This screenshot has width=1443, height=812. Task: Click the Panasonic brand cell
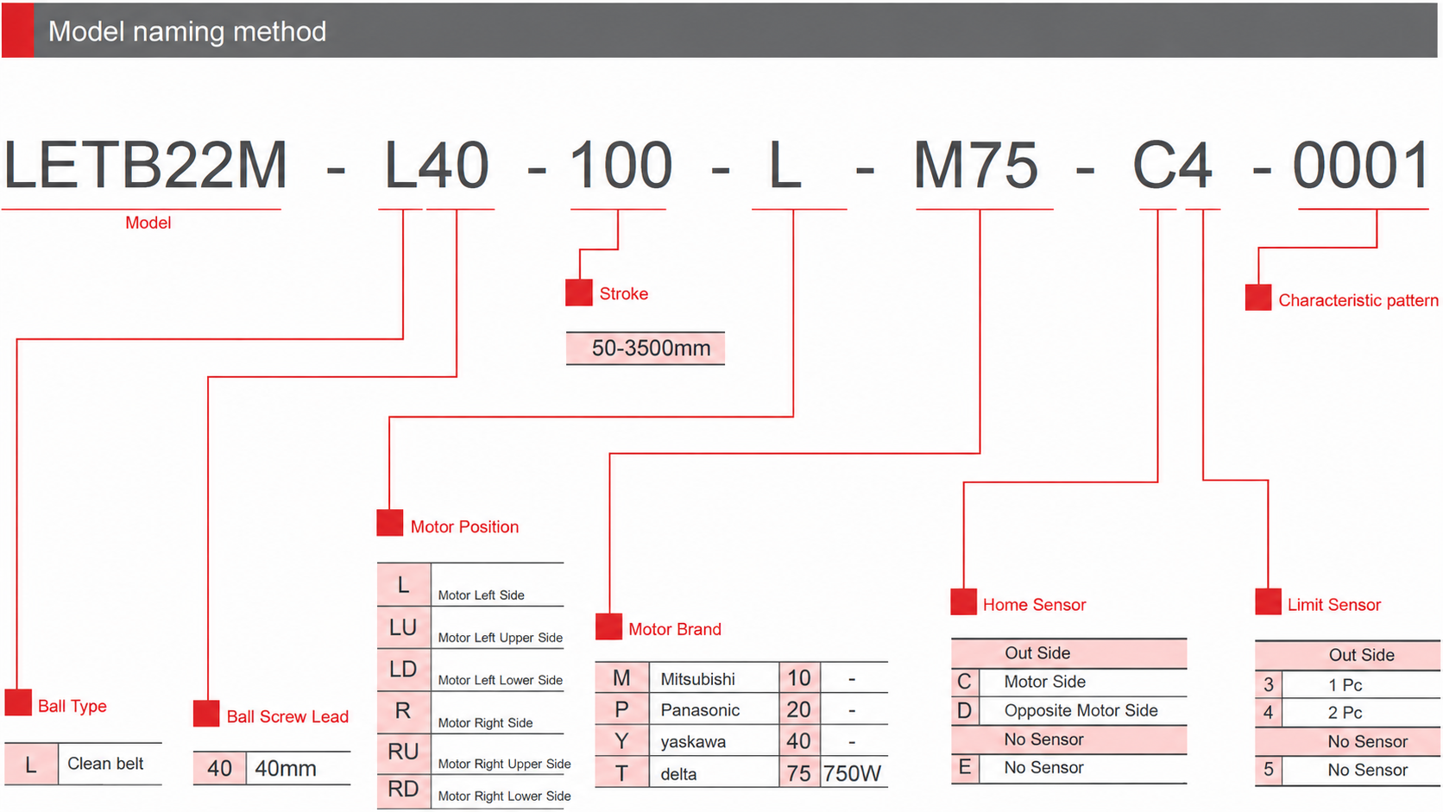point(713,710)
